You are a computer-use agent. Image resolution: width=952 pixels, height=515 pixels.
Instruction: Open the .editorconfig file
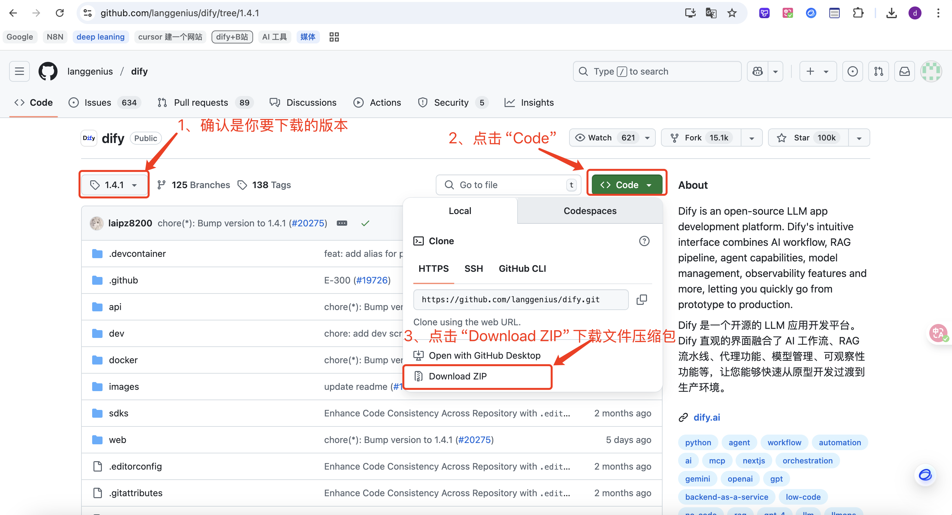135,467
